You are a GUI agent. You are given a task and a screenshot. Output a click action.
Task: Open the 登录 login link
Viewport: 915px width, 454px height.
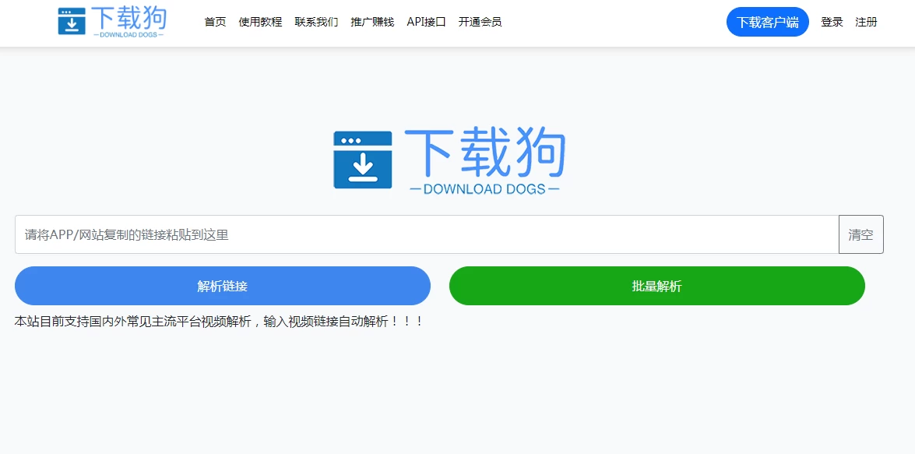831,22
